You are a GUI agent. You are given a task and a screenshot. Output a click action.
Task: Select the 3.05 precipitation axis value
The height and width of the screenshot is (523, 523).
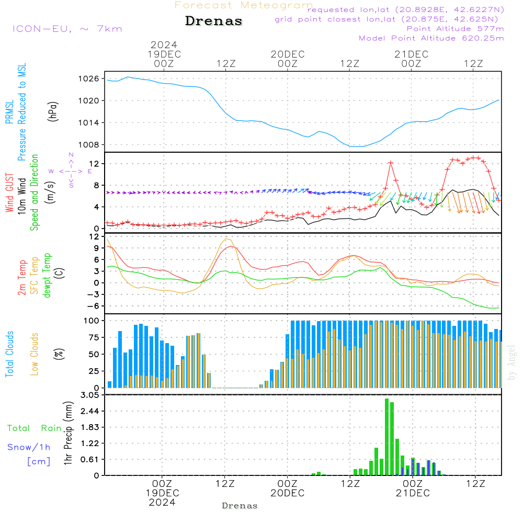(90, 395)
